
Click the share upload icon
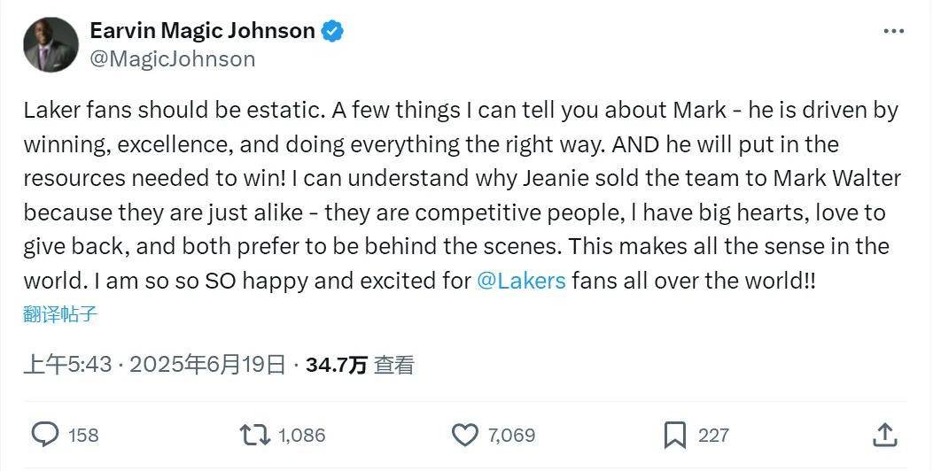[x=884, y=435]
